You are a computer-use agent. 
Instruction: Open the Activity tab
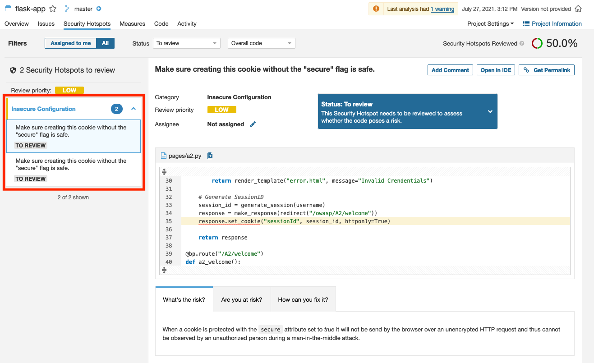(187, 23)
